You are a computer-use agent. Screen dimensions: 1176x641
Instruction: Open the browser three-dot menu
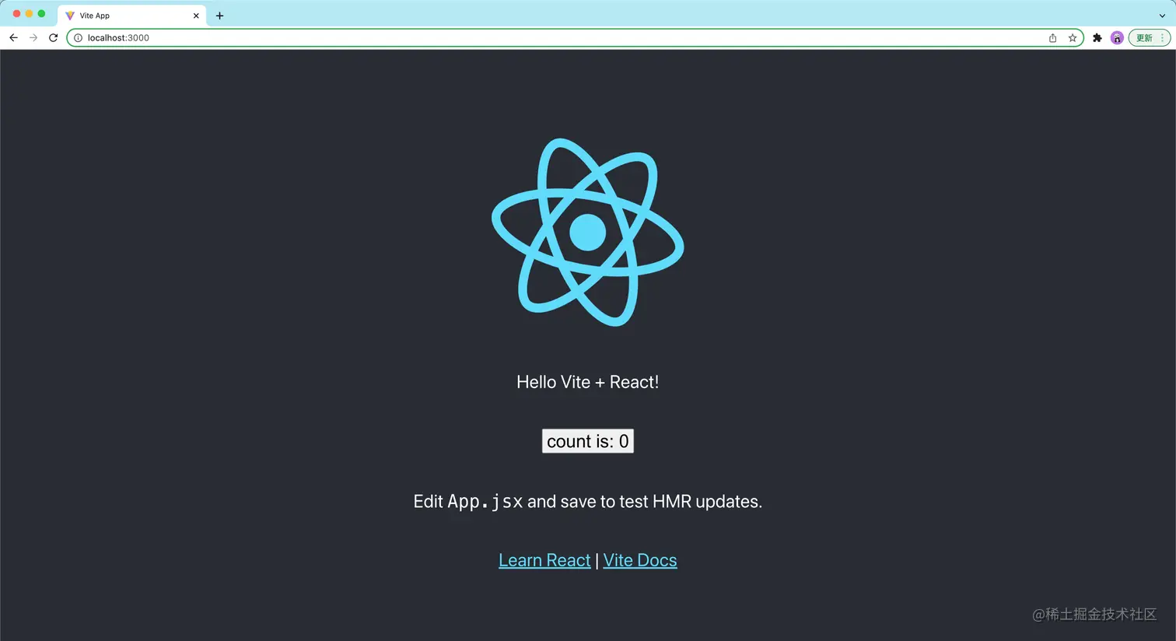(x=1162, y=37)
